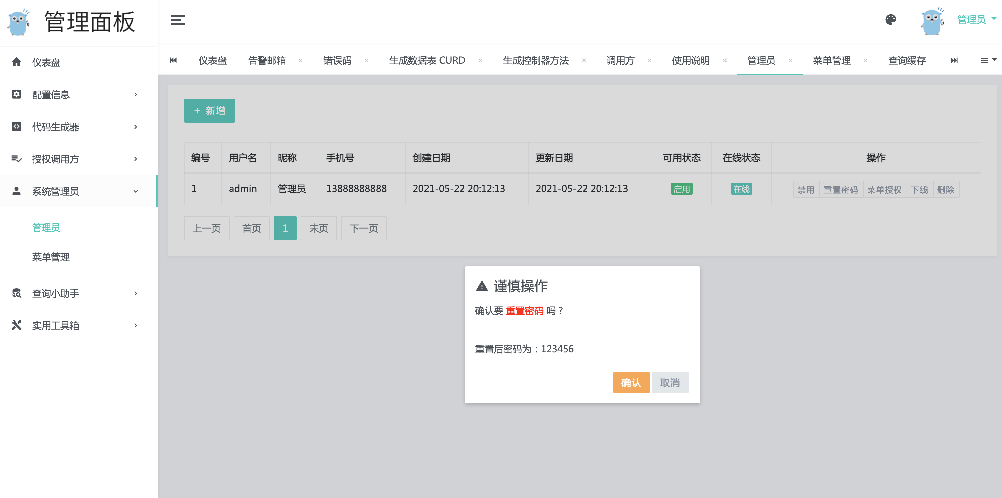Screen dimensions: 1002x498
Task: Close the 错误码 tab
Action: (366, 60)
